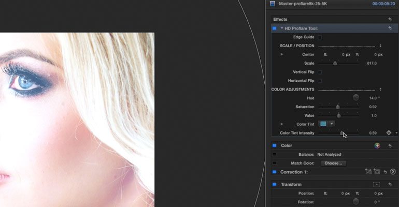Toggle the Color section blue checkbox

click(x=274, y=145)
